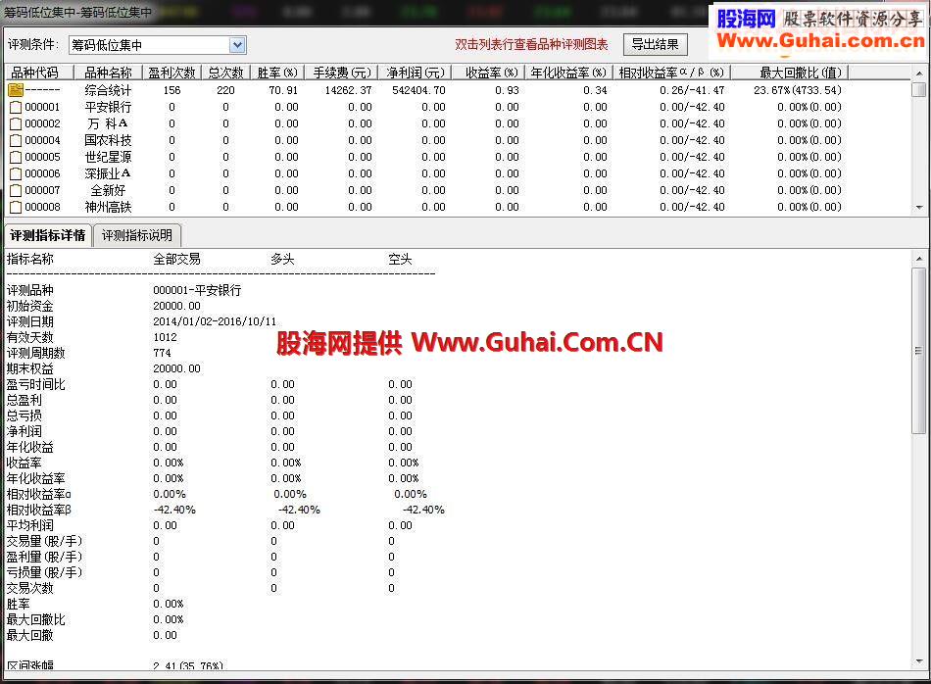931x684 pixels.
Task: Click the date range 2014/01/02-2016/10/11
Action: (215, 321)
